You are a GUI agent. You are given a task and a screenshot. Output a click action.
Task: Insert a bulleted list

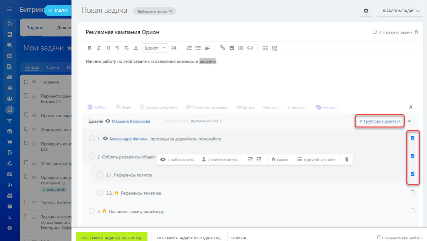tap(198, 48)
